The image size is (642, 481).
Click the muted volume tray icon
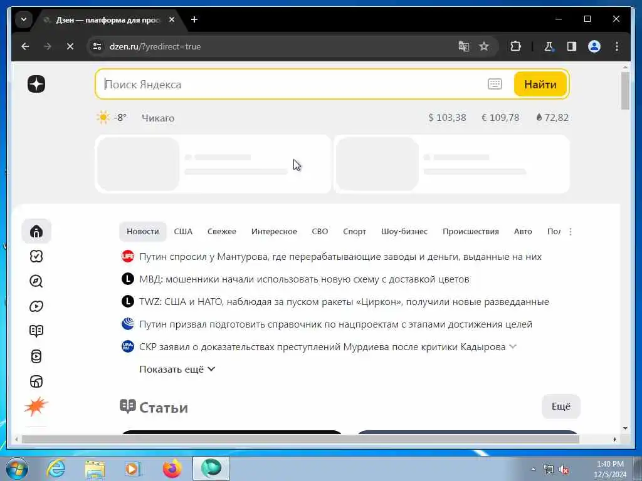pyautogui.click(x=564, y=470)
